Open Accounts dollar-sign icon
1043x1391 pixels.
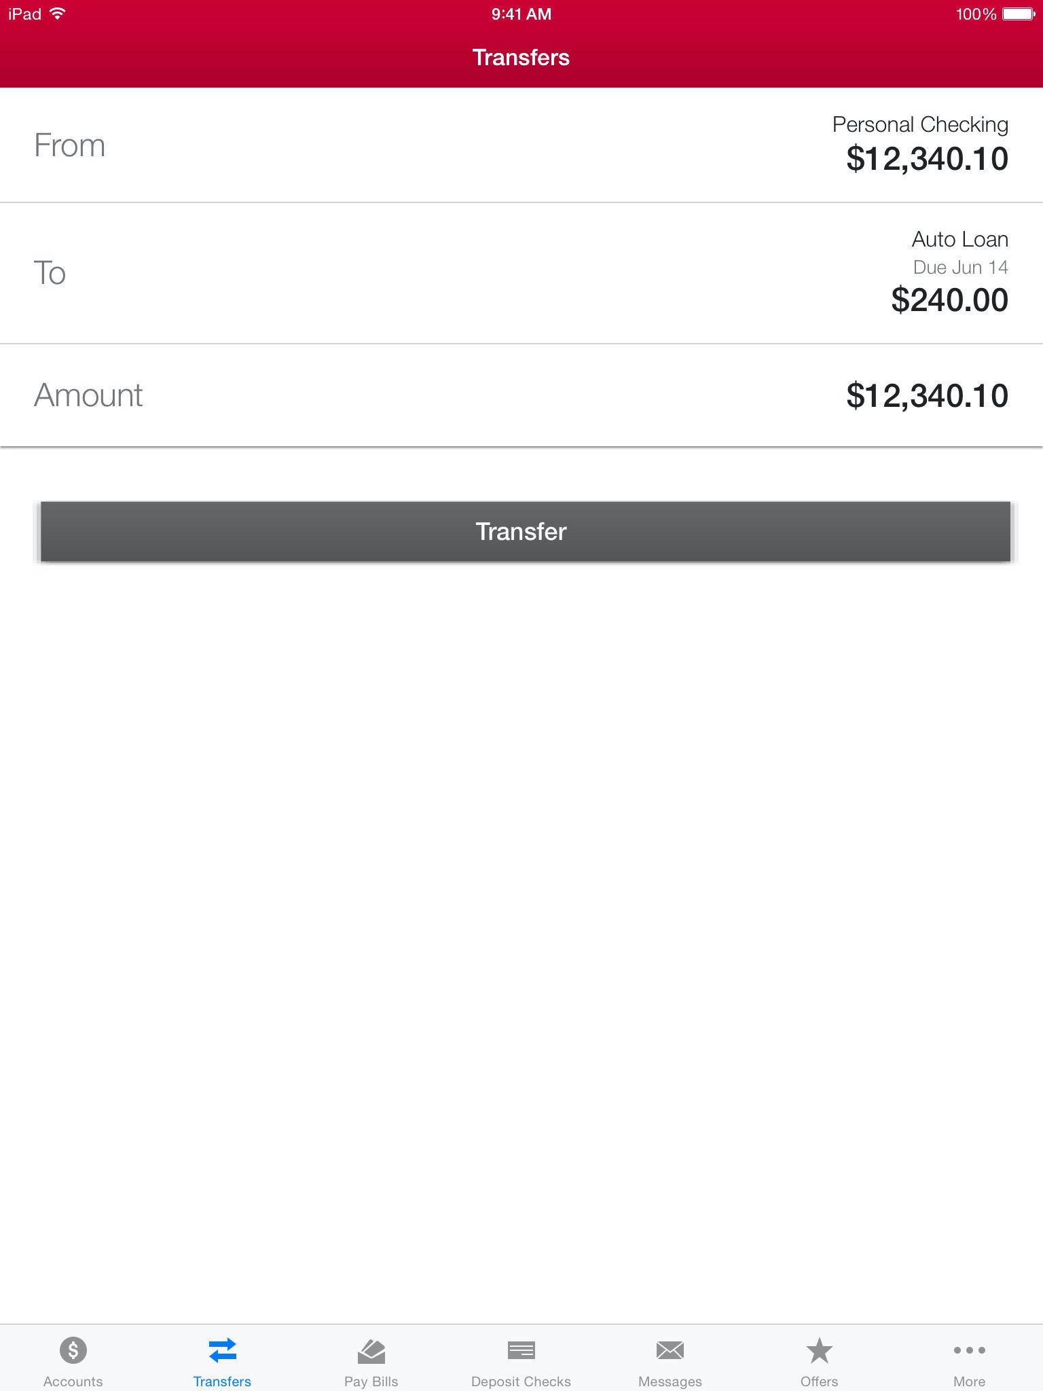click(x=73, y=1350)
